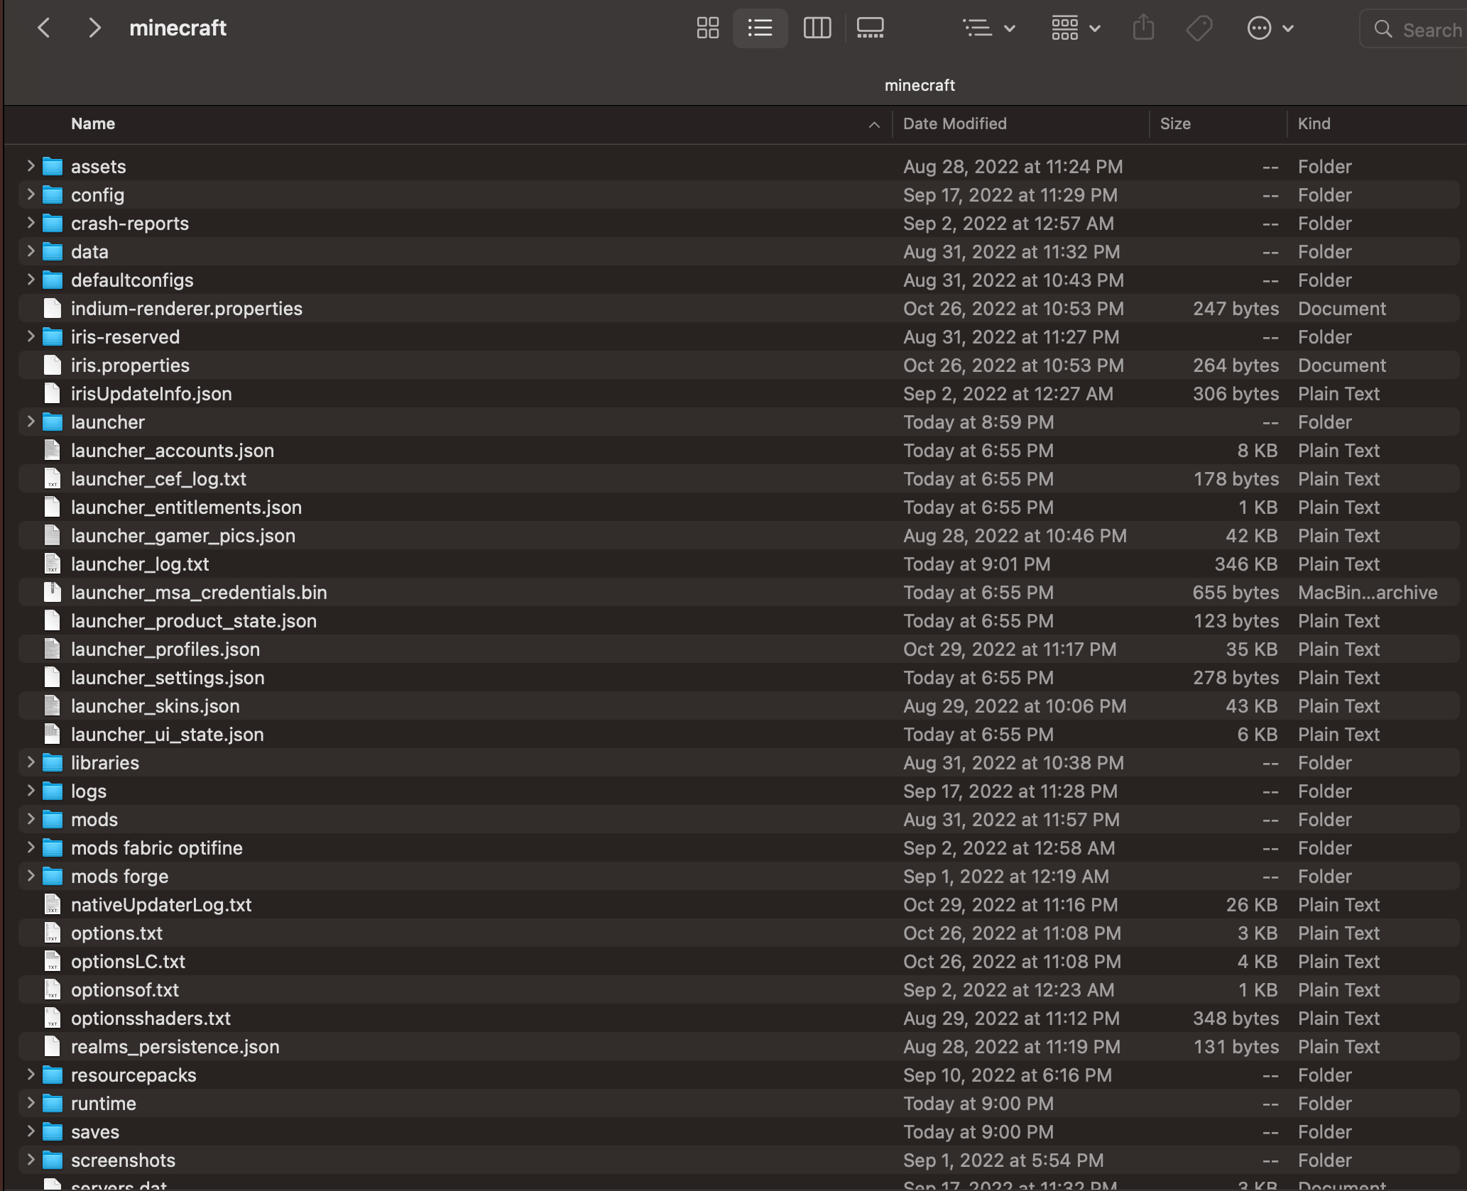
Task: Select the optionsshaders.txt file name
Action: 151,1019
